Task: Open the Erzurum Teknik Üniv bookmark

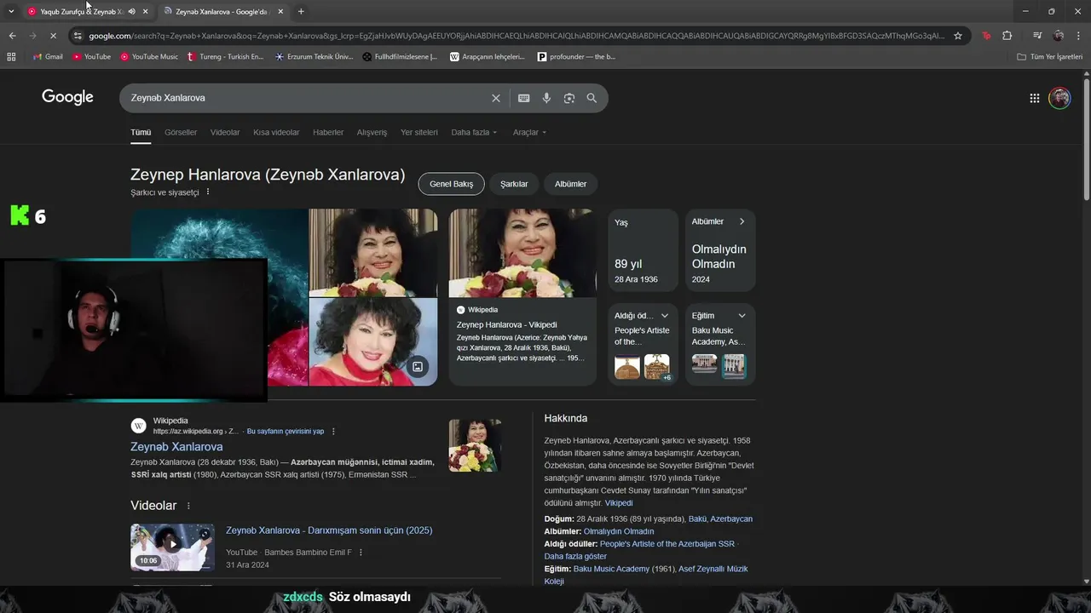Action: [x=314, y=57]
